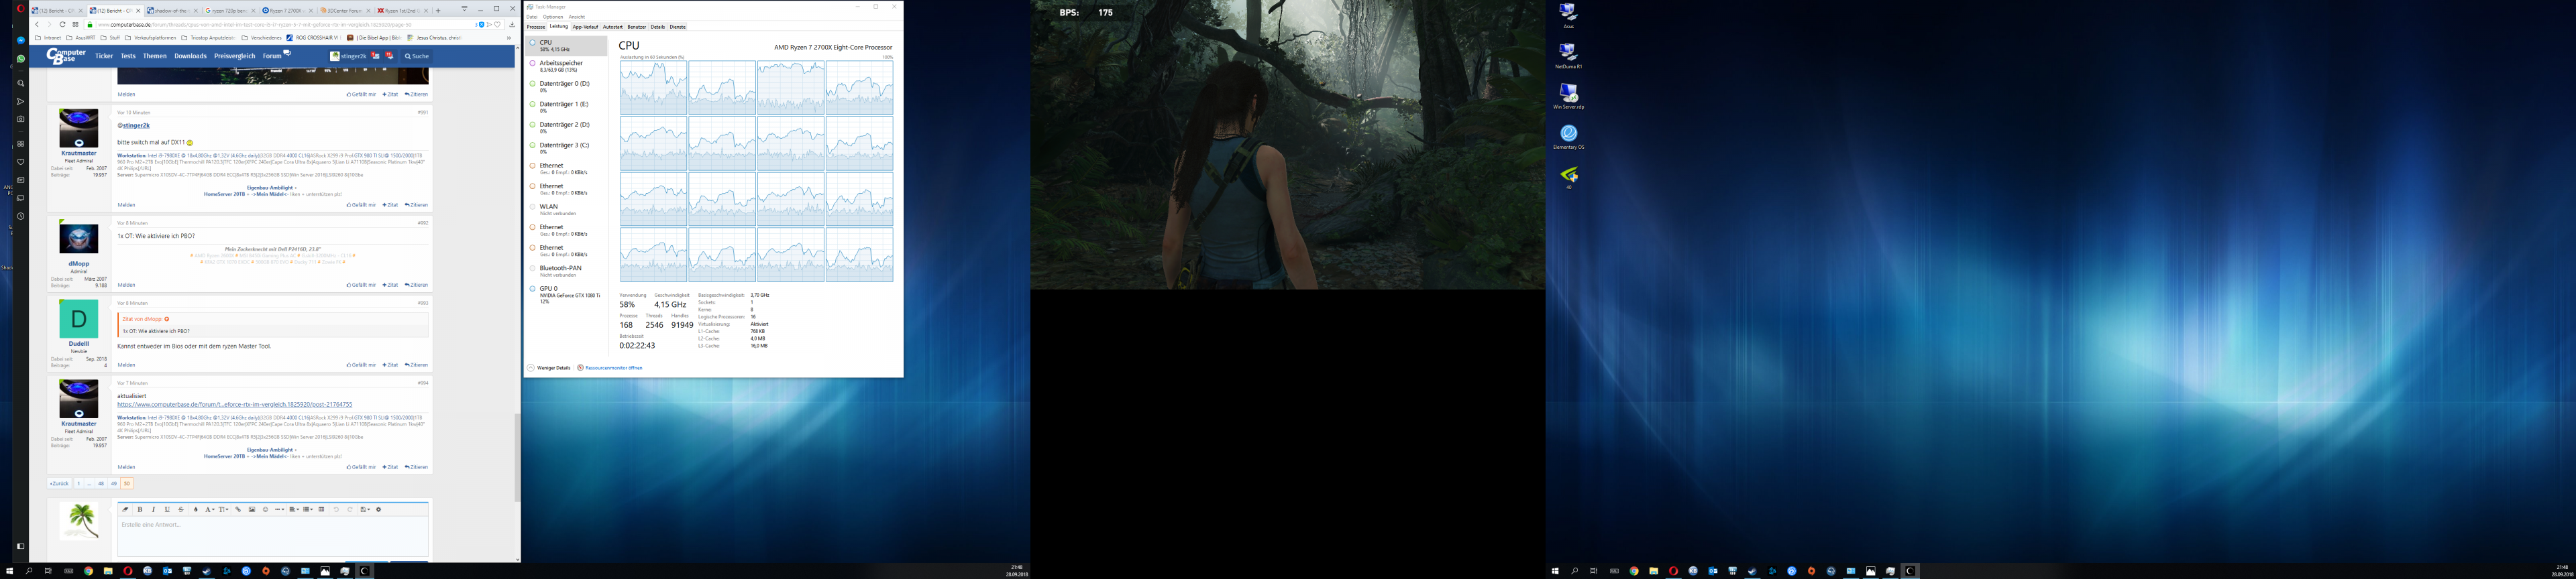Open the new tab plus button in Opera
Viewport: 2576px width, 579px height.
pos(438,10)
